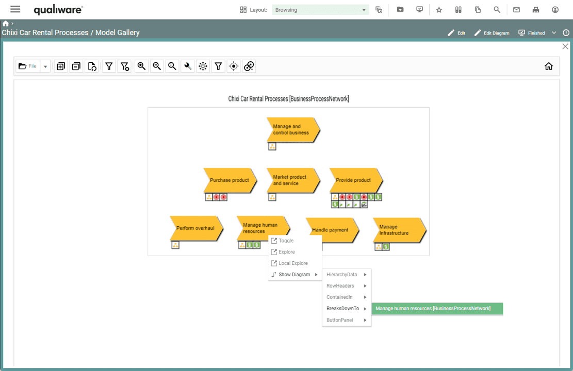Zoom in on the diagram

141,66
